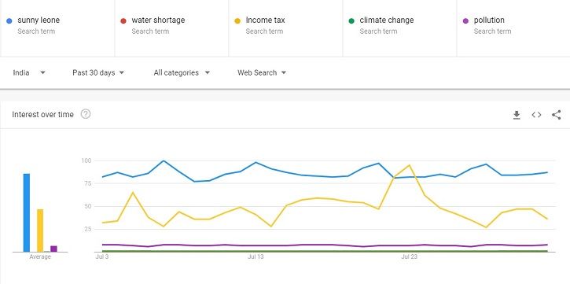570x284 pixels.
Task: Select the water shortage search term box
Action: (171, 28)
